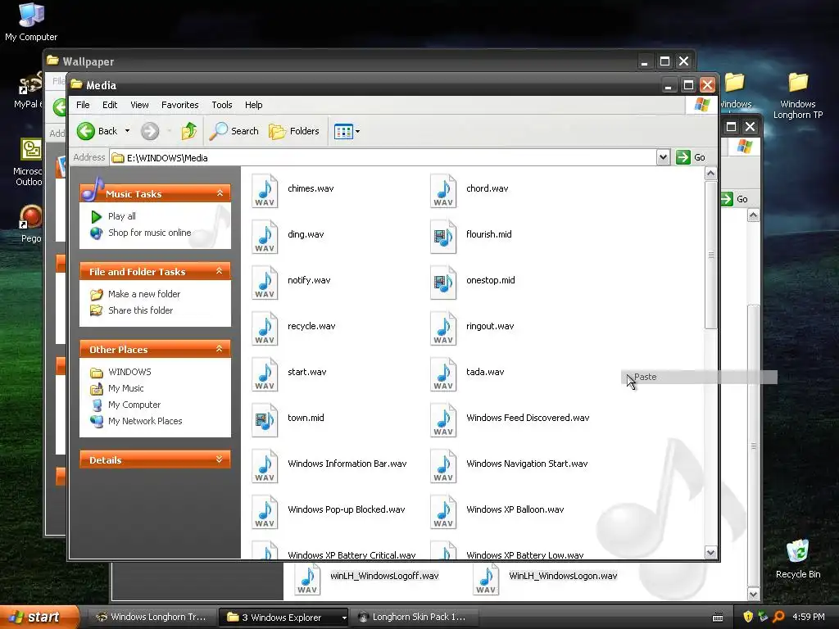
Task: Click scroll up arrow in Media window
Action: click(710, 174)
